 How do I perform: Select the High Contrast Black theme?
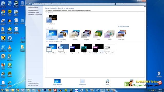(x=98, y=49)
